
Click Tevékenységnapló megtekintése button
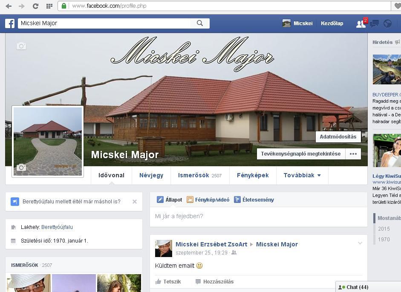300,154
